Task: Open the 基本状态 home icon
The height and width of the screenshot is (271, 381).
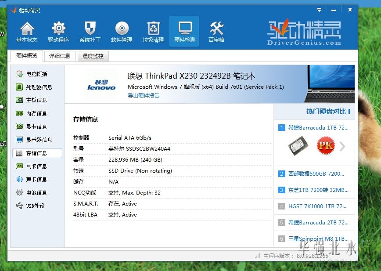Action: [27, 29]
